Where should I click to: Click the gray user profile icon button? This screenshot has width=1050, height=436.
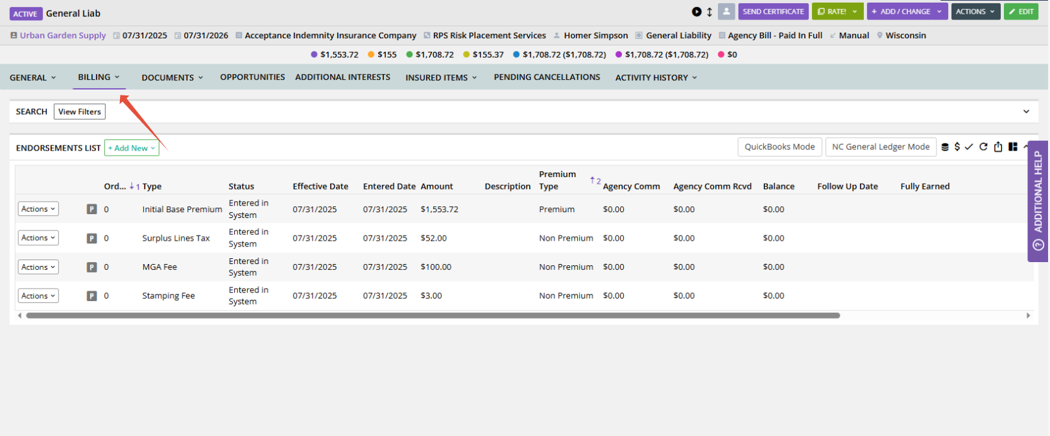coord(726,12)
